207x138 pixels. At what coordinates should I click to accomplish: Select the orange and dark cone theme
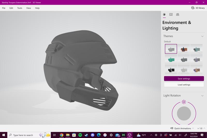[x=184, y=49]
